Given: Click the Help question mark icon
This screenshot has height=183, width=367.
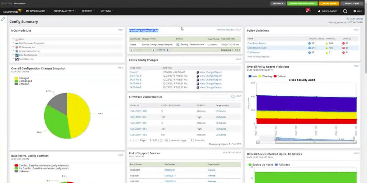Looking at the screenshot, I should click(x=354, y=11).
